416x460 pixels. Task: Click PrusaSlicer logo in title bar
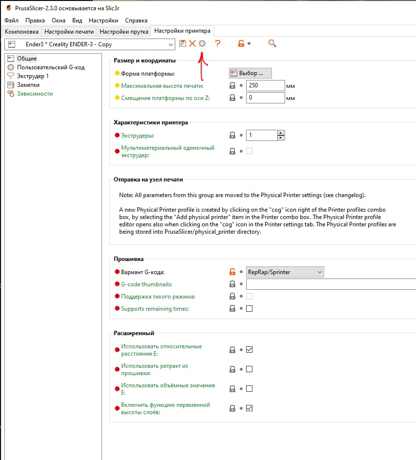9,8
